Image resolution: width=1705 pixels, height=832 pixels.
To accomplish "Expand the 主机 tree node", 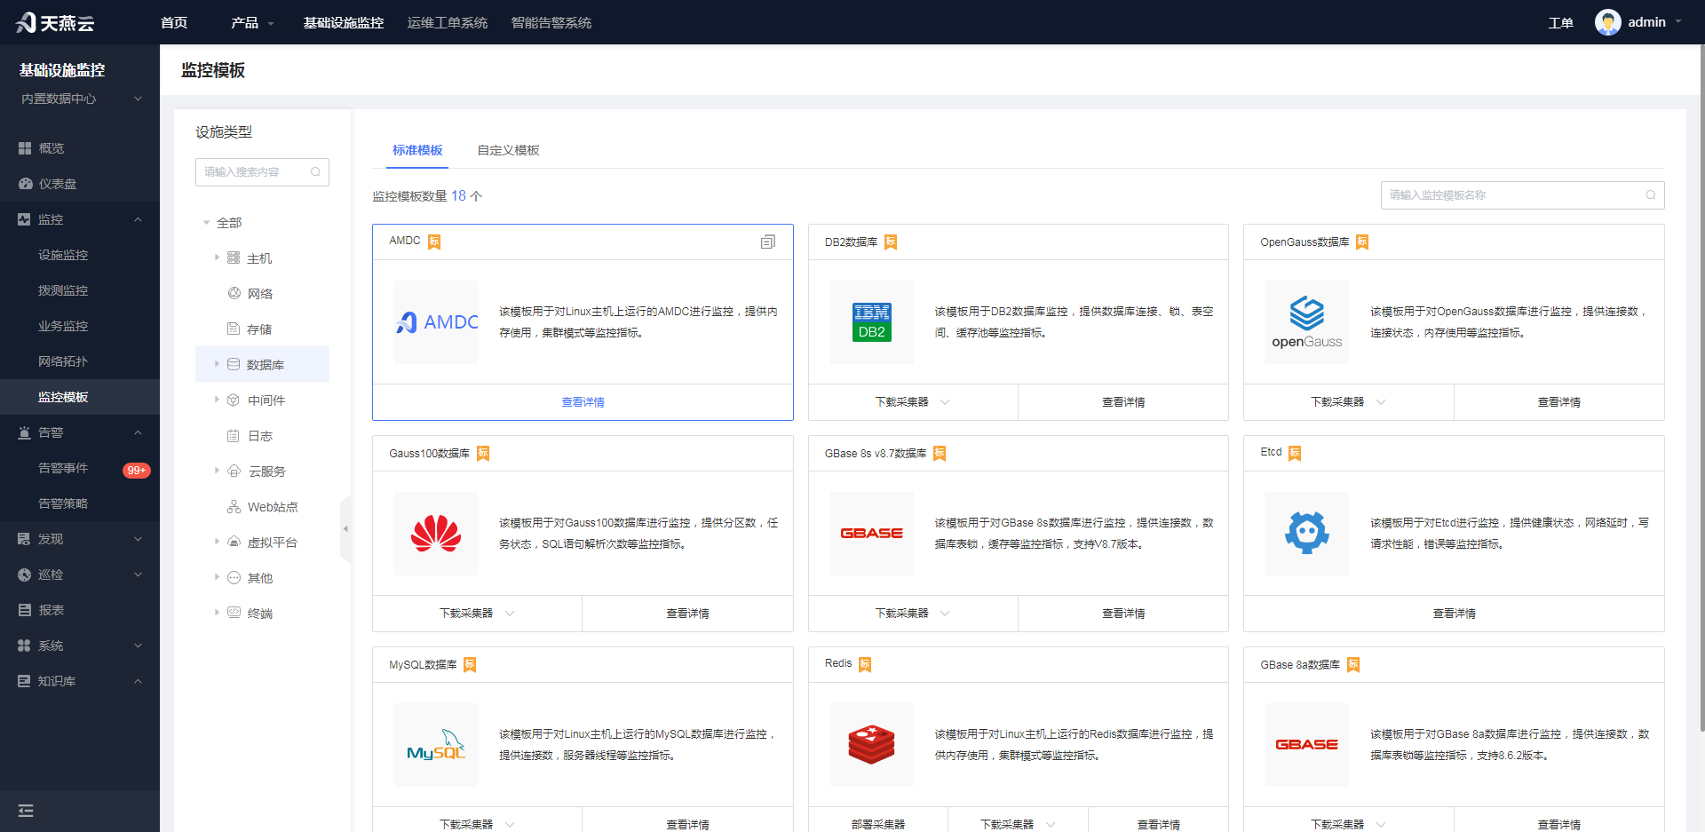I will tap(217, 258).
